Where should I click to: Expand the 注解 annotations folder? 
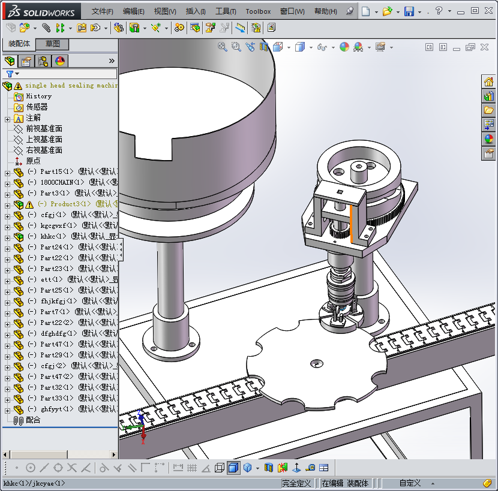click(x=7, y=119)
